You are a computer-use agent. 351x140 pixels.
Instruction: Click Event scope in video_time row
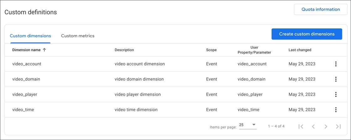click(x=212, y=110)
